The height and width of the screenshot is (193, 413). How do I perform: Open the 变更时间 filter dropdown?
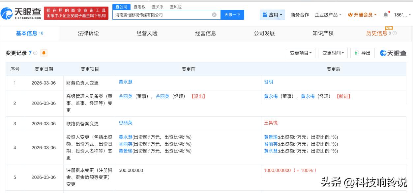[333, 53]
